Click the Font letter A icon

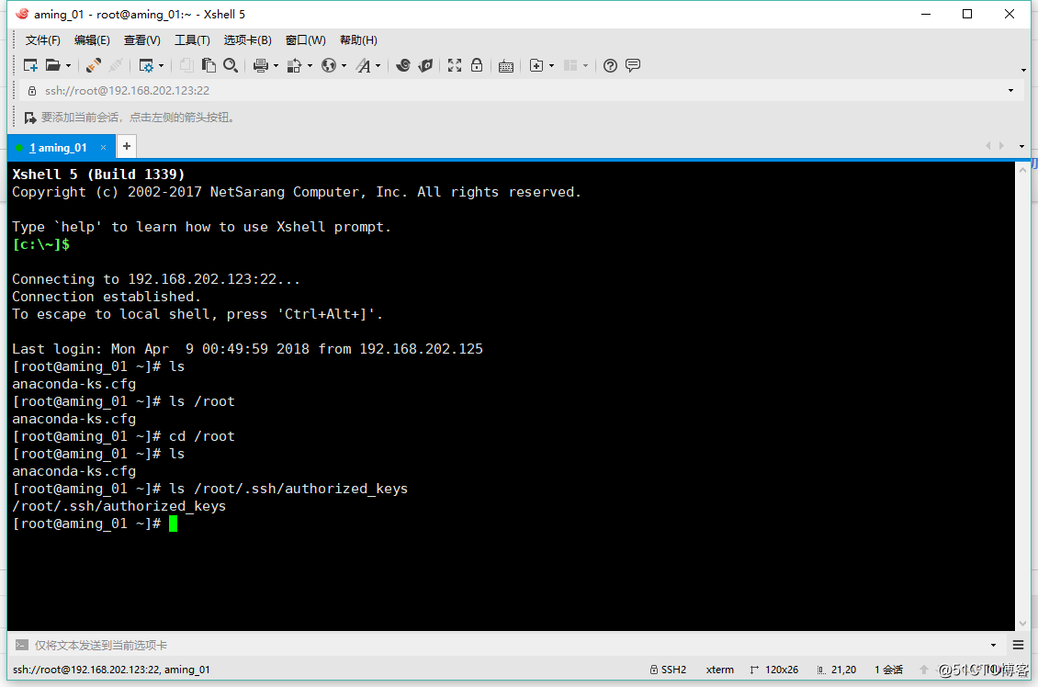(364, 65)
